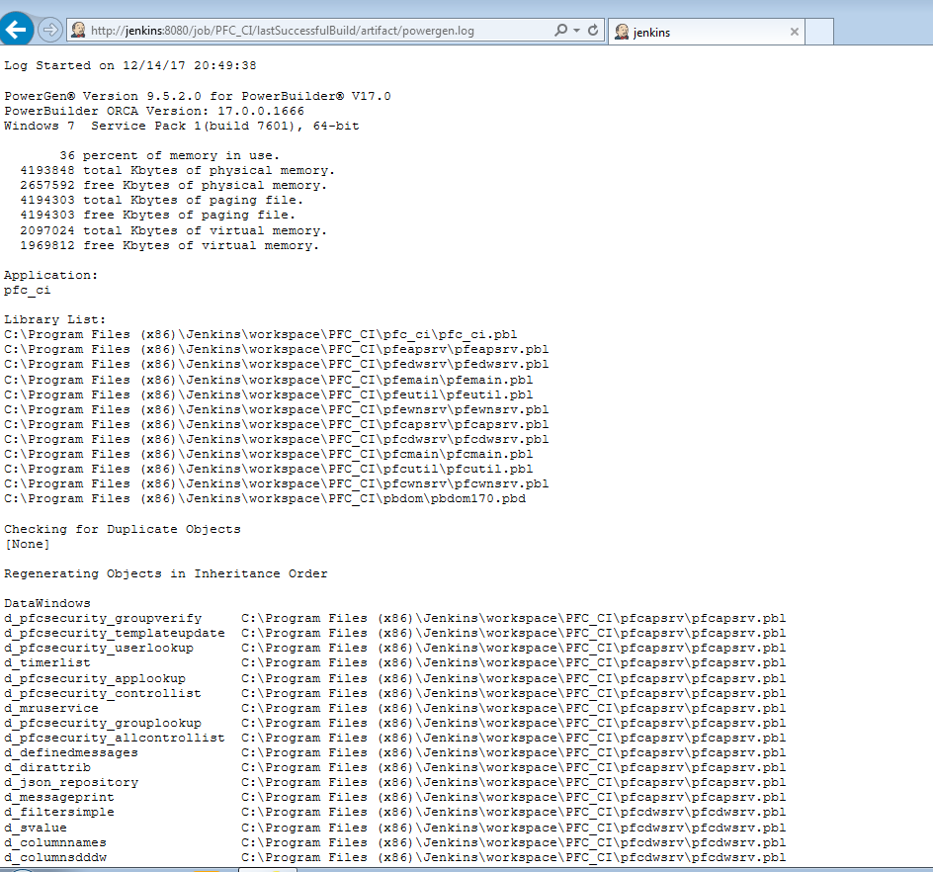Click the '[None]' result line
This screenshot has width=933, height=872.
coord(28,544)
